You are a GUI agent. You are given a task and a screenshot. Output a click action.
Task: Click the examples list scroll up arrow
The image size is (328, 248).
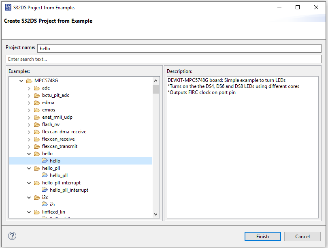pyautogui.click(x=155, y=81)
